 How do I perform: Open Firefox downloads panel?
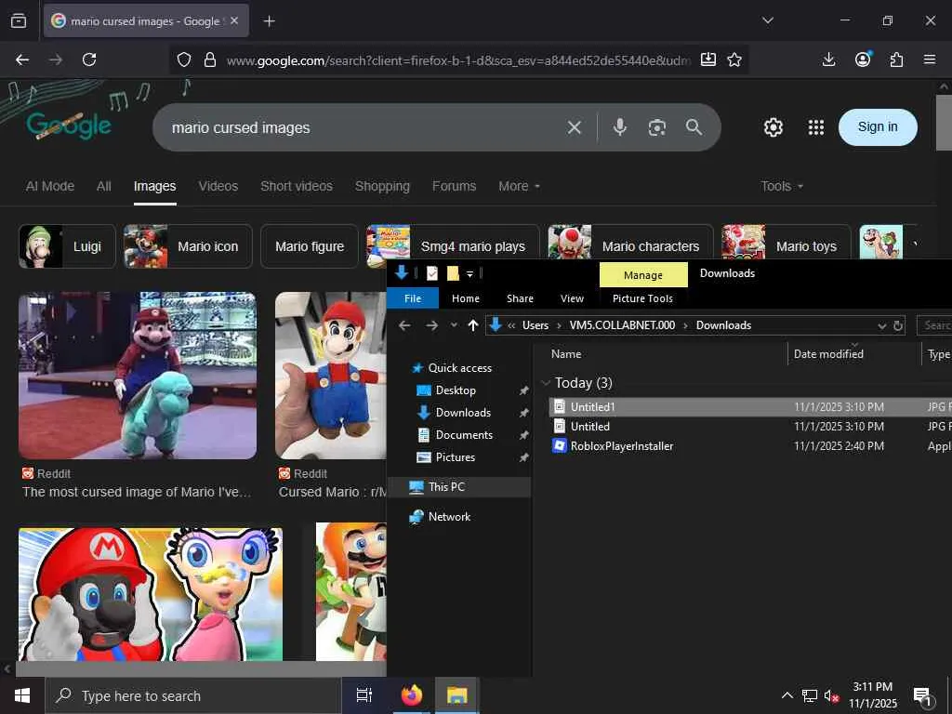pos(828,59)
